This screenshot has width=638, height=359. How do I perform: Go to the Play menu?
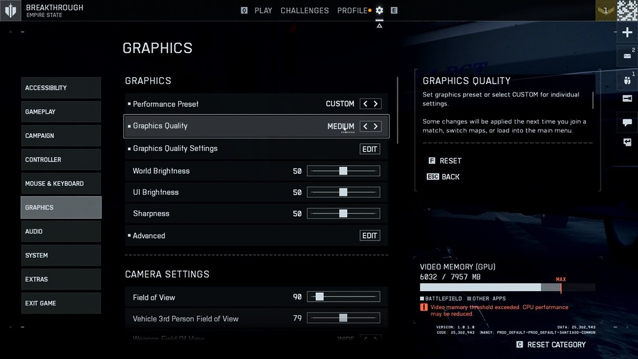263,11
